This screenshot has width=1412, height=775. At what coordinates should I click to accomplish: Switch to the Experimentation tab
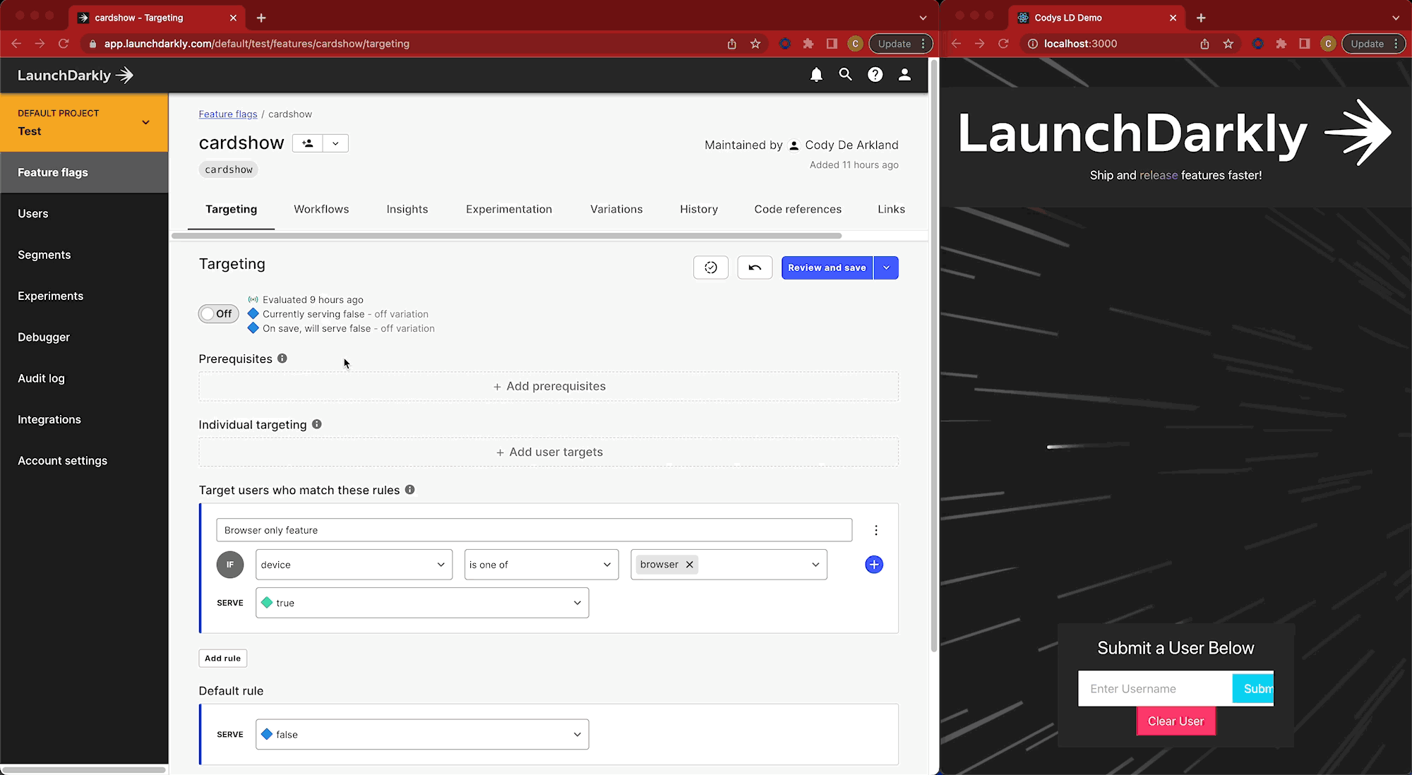[x=509, y=209]
